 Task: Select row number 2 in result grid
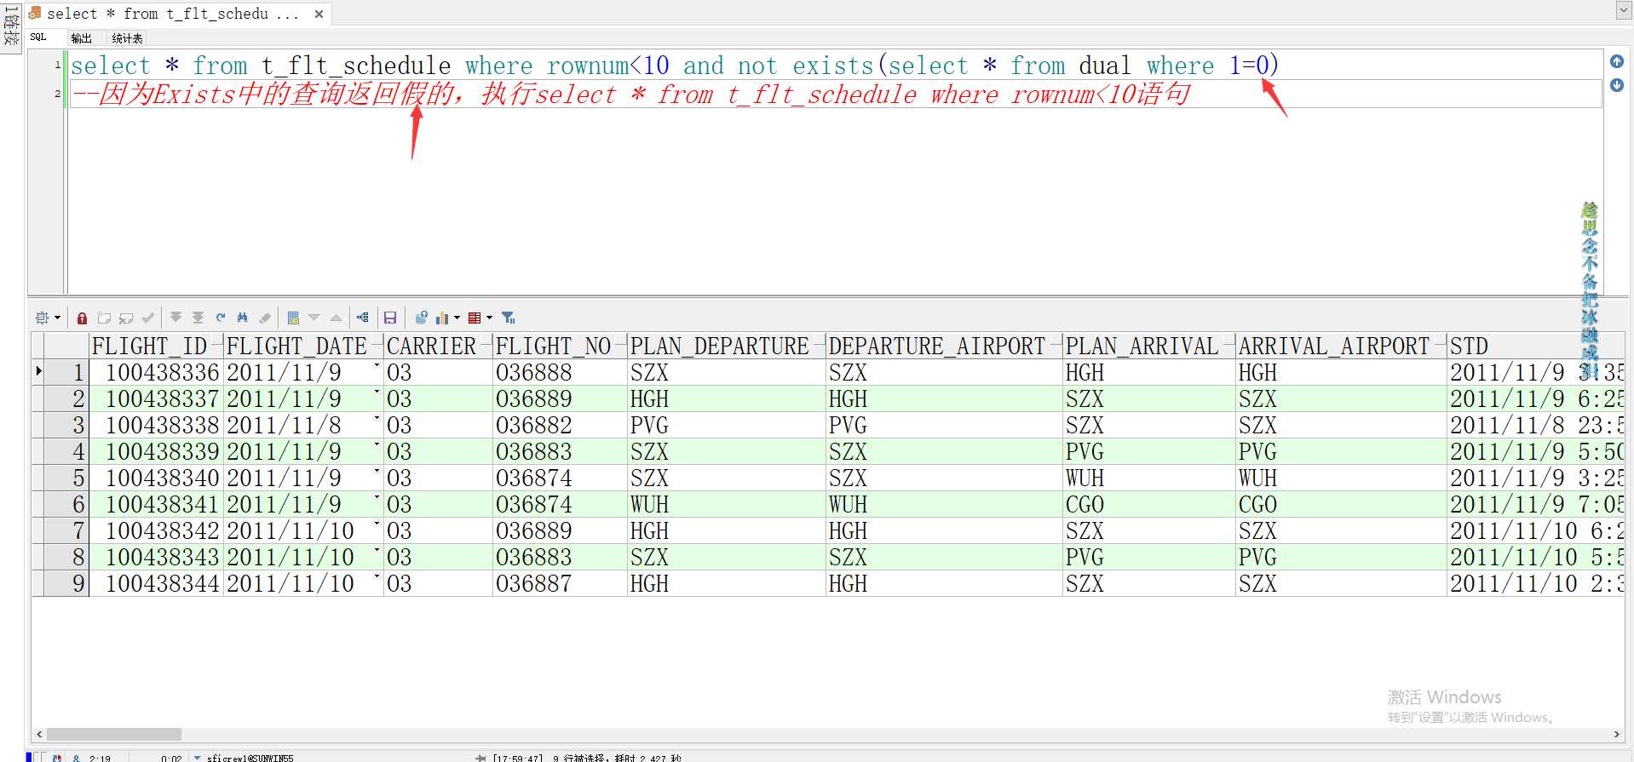click(67, 398)
